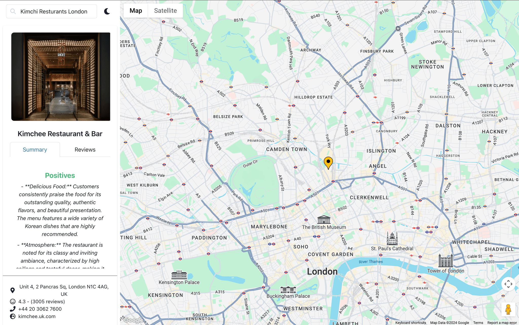519x325 pixels.
Task: Open Keyboard shortcuts link
Action: 411,323
